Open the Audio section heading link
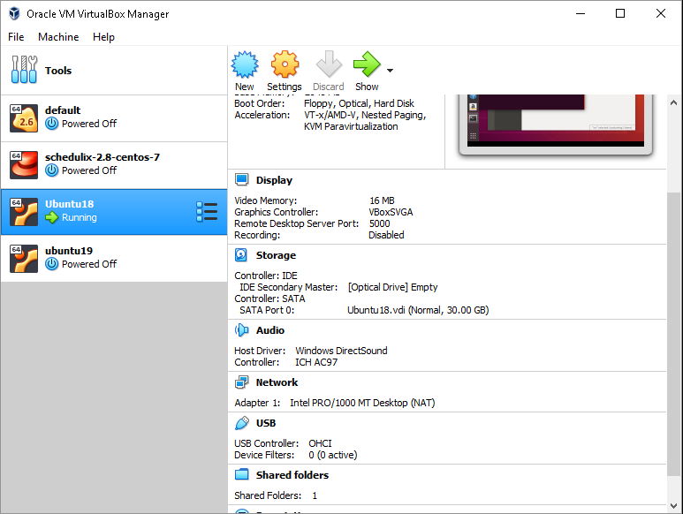Viewport: 683px width, 514px height. [270, 330]
